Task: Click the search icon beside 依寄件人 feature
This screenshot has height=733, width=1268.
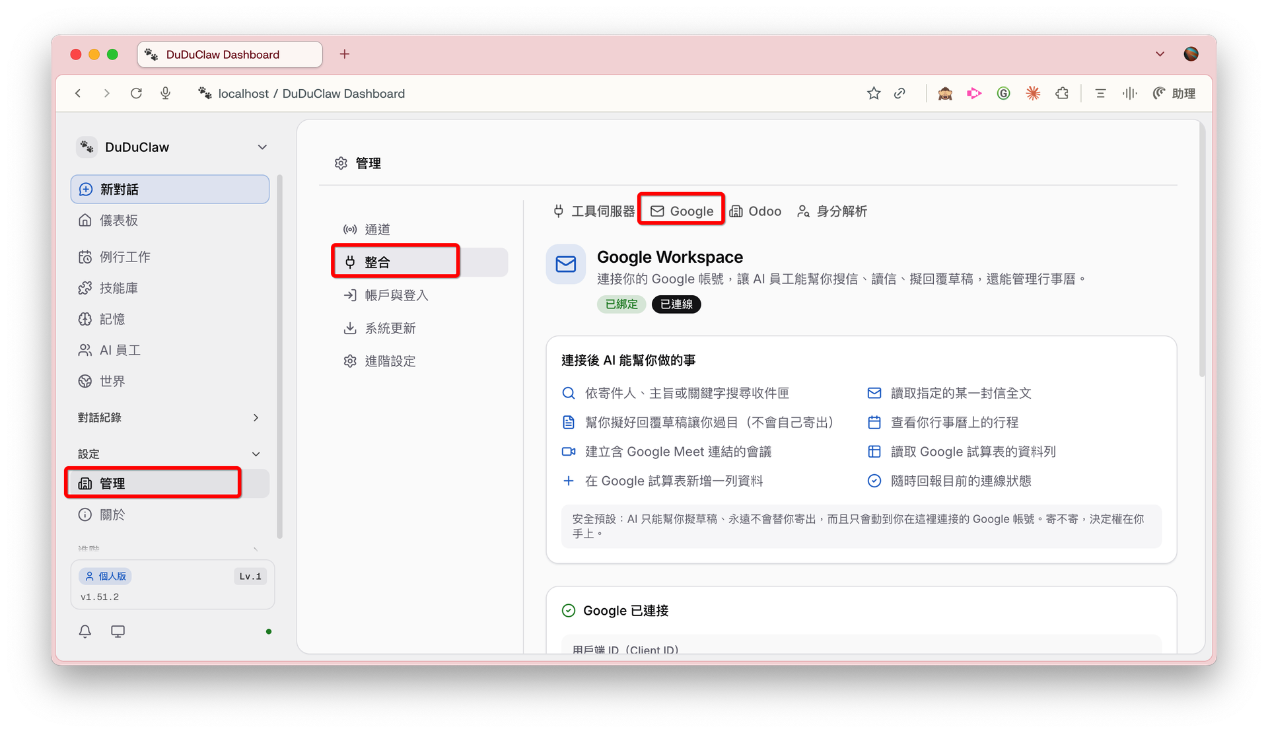Action: coord(569,394)
